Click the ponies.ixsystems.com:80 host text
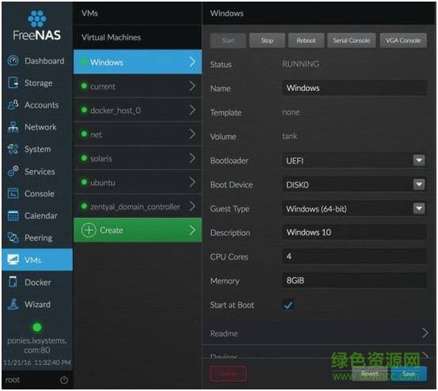Viewport: 438px width, 391px height. (37, 345)
